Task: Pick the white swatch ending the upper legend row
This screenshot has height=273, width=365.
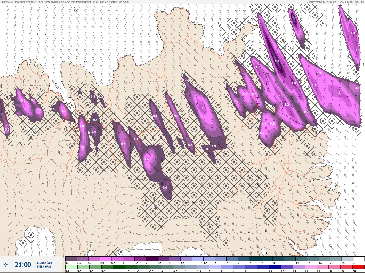Action: tap(359, 259)
